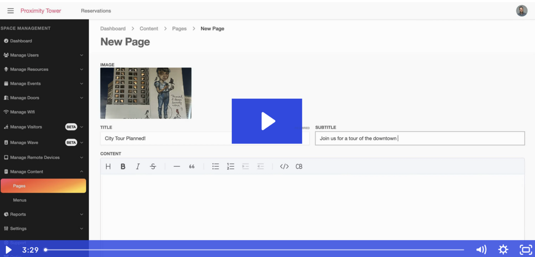Insert a numbered list
The height and width of the screenshot is (257, 535).
click(x=230, y=167)
